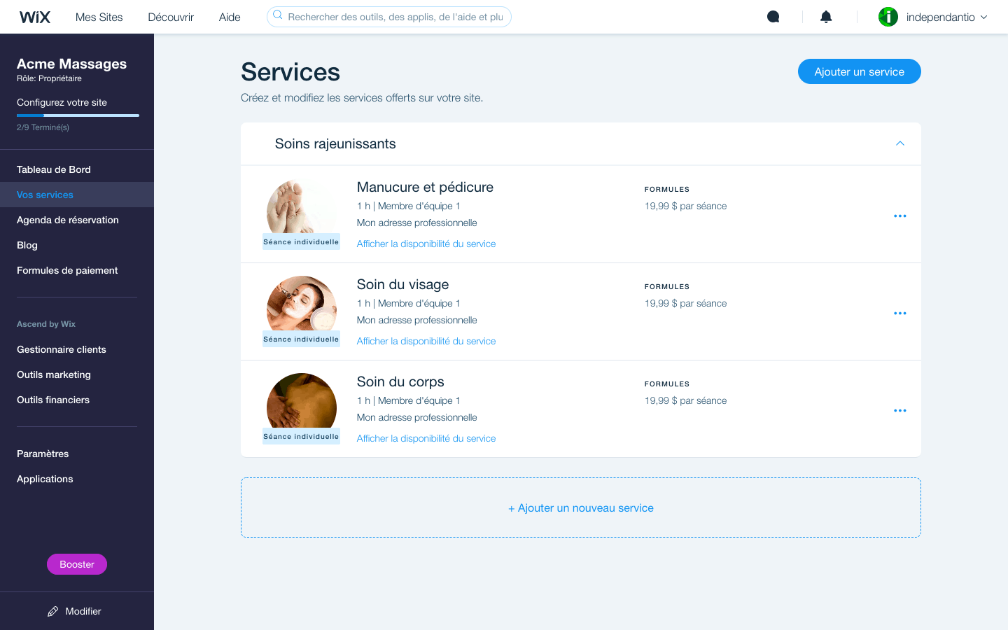Click the site setup progress bar

pyautogui.click(x=78, y=115)
